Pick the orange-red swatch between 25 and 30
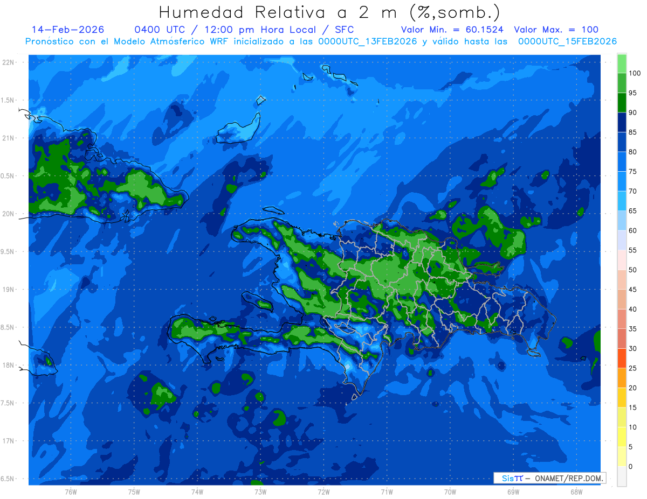The image size is (647, 499). click(x=622, y=358)
